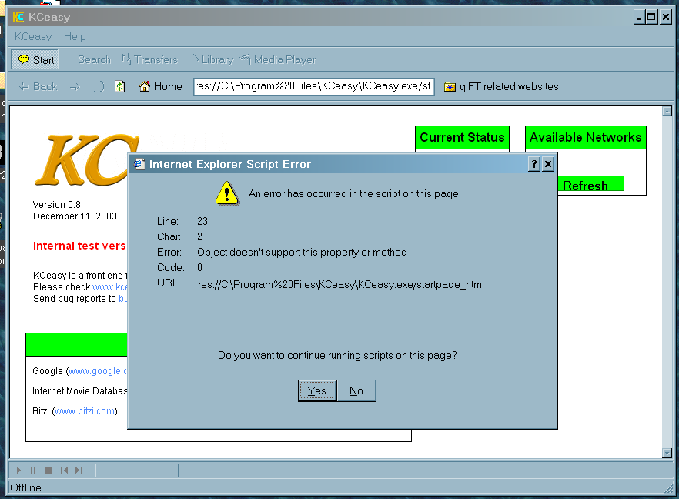Switch to the Transfers tab
The image size is (679, 499).
tap(149, 60)
